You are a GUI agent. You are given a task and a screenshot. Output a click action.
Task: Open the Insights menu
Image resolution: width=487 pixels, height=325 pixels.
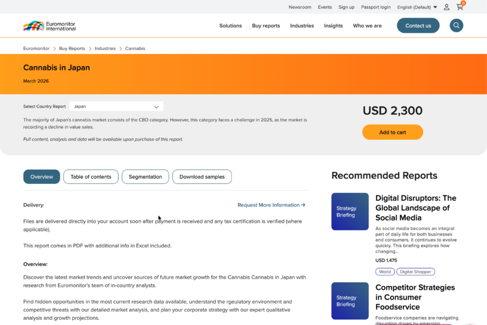click(x=333, y=26)
